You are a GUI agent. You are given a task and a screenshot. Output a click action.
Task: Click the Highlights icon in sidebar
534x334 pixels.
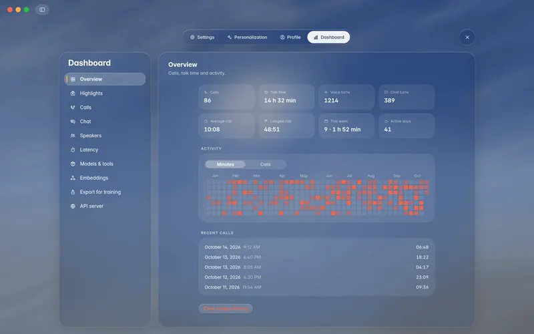click(73, 94)
